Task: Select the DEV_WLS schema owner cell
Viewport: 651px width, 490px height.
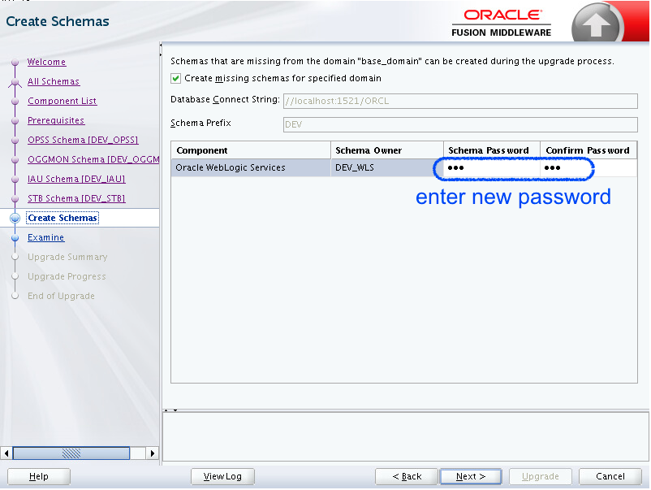Action: [387, 167]
